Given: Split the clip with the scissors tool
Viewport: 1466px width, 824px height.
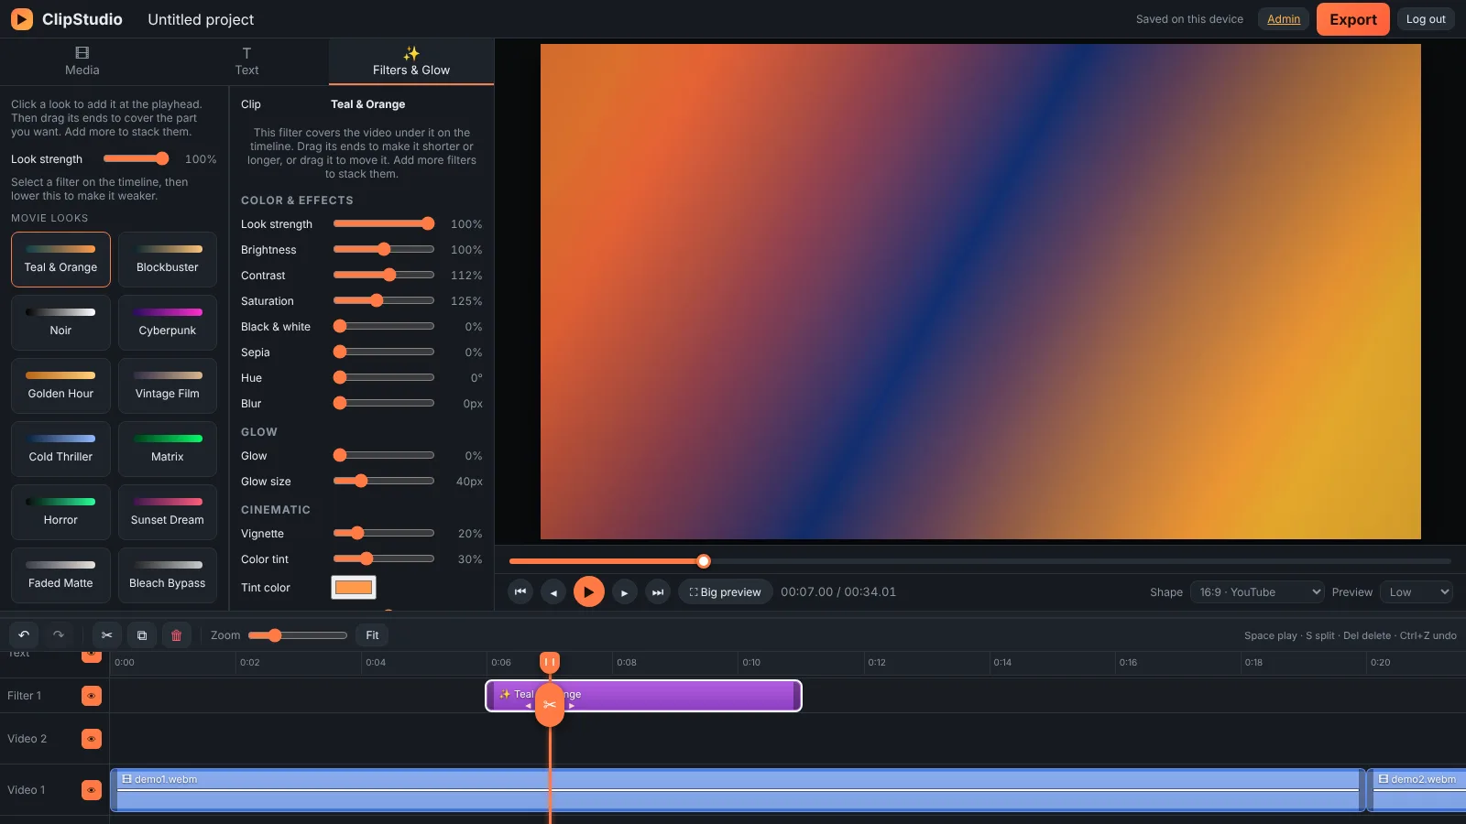Looking at the screenshot, I should pos(106,634).
